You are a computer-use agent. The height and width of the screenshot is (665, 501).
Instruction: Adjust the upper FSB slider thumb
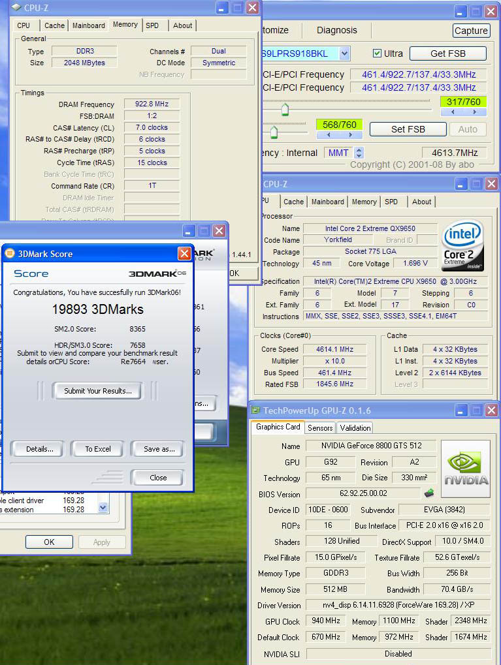pos(285,110)
